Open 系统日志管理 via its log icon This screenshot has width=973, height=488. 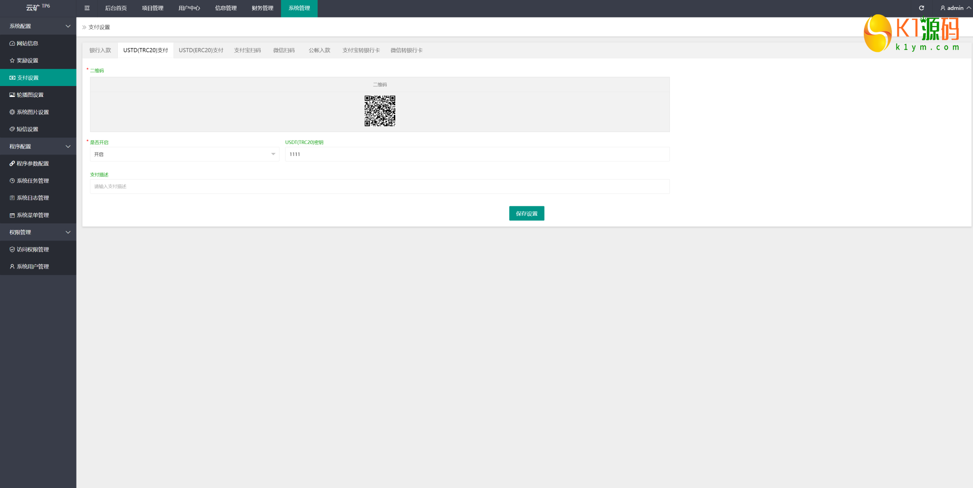pyautogui.click(x=12, y=198)
